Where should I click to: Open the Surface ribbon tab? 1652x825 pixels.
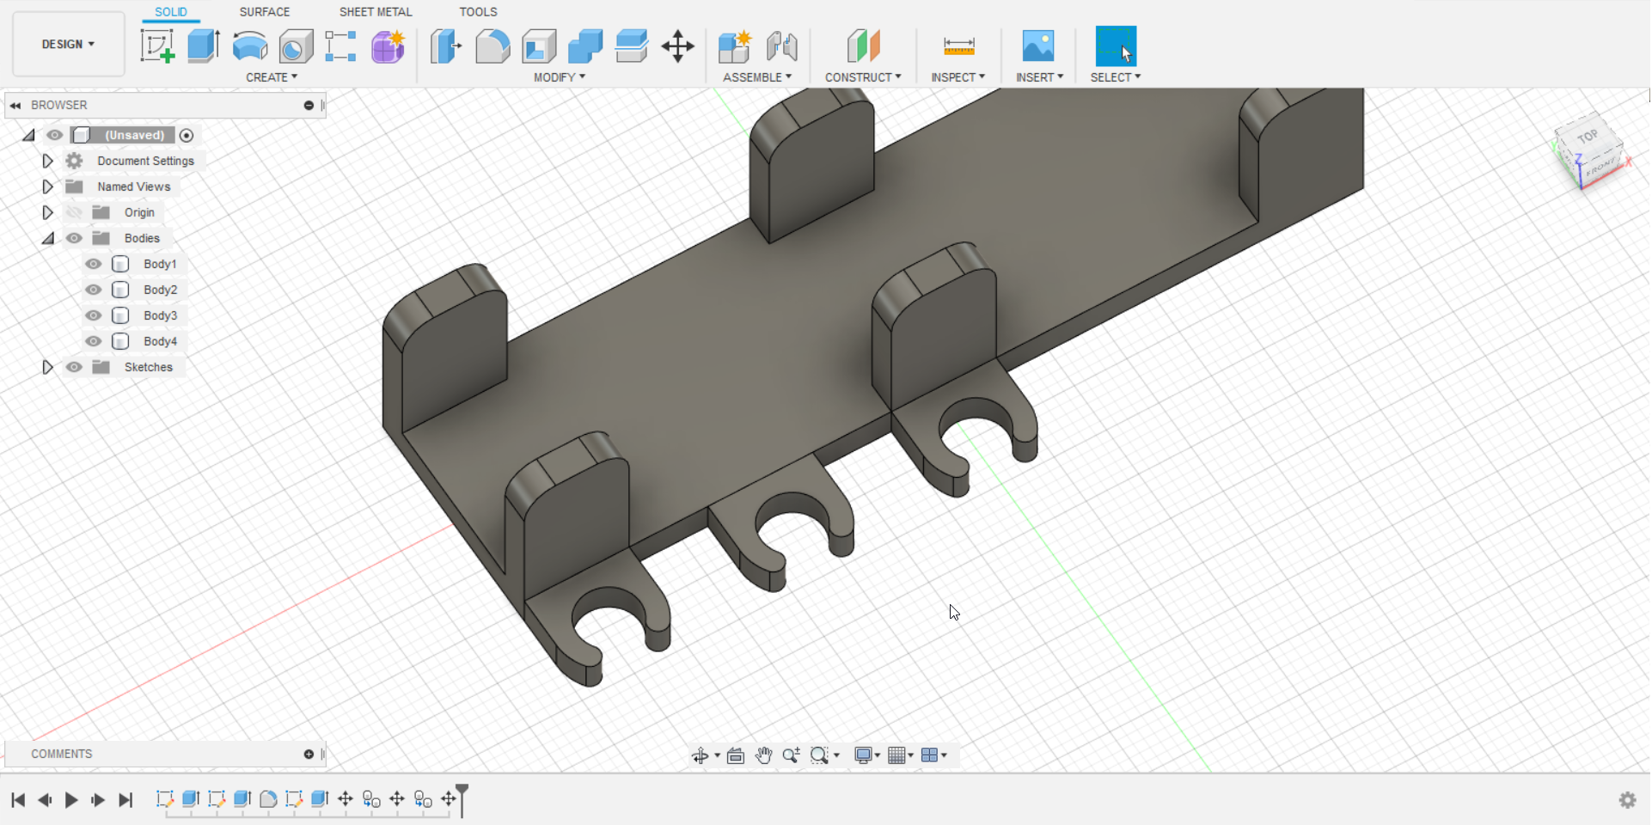264,11
